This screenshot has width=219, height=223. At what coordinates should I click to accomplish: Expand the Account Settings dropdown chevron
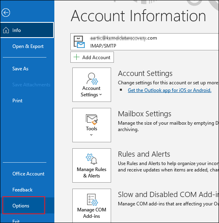tap(101, 95)
